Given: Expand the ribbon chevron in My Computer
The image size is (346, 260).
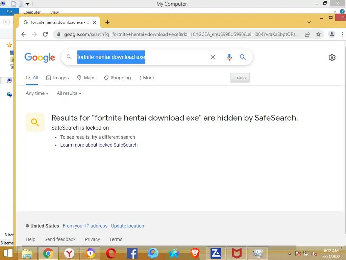Looking at the screenshot, I should click(x=335, y=12).
